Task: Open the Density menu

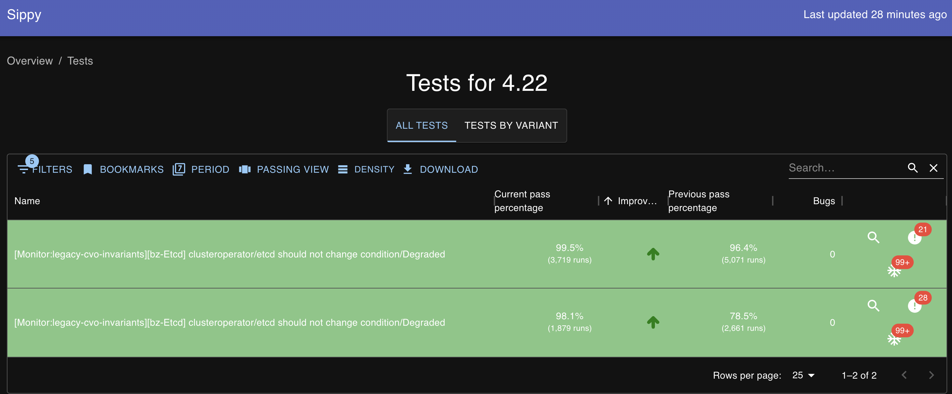Action: coord(366,169)
